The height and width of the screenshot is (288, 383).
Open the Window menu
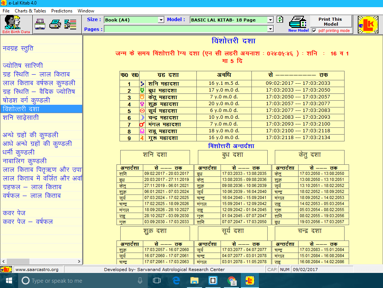pos(86,11)
